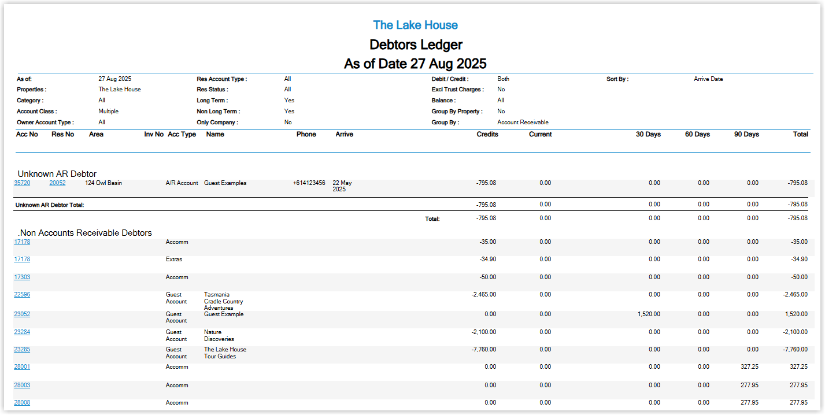Click the Unknown AR Debtor group heading
The image size is (825, 415).
coord(57,174)
